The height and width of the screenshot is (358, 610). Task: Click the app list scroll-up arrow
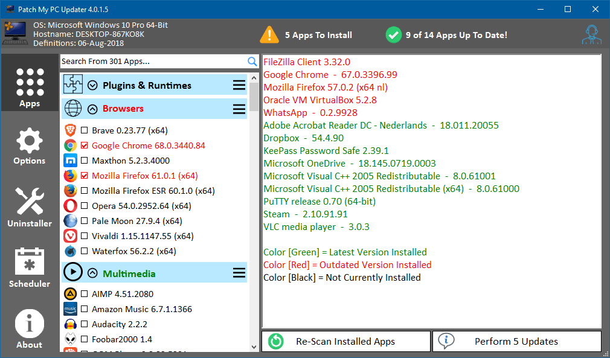tap(254, 77)
